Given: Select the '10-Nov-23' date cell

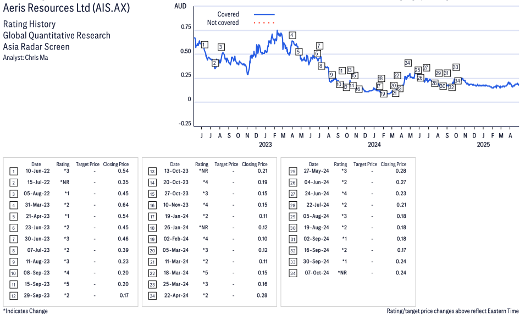Looking at the screenshot, I should (x=176, y=205).
